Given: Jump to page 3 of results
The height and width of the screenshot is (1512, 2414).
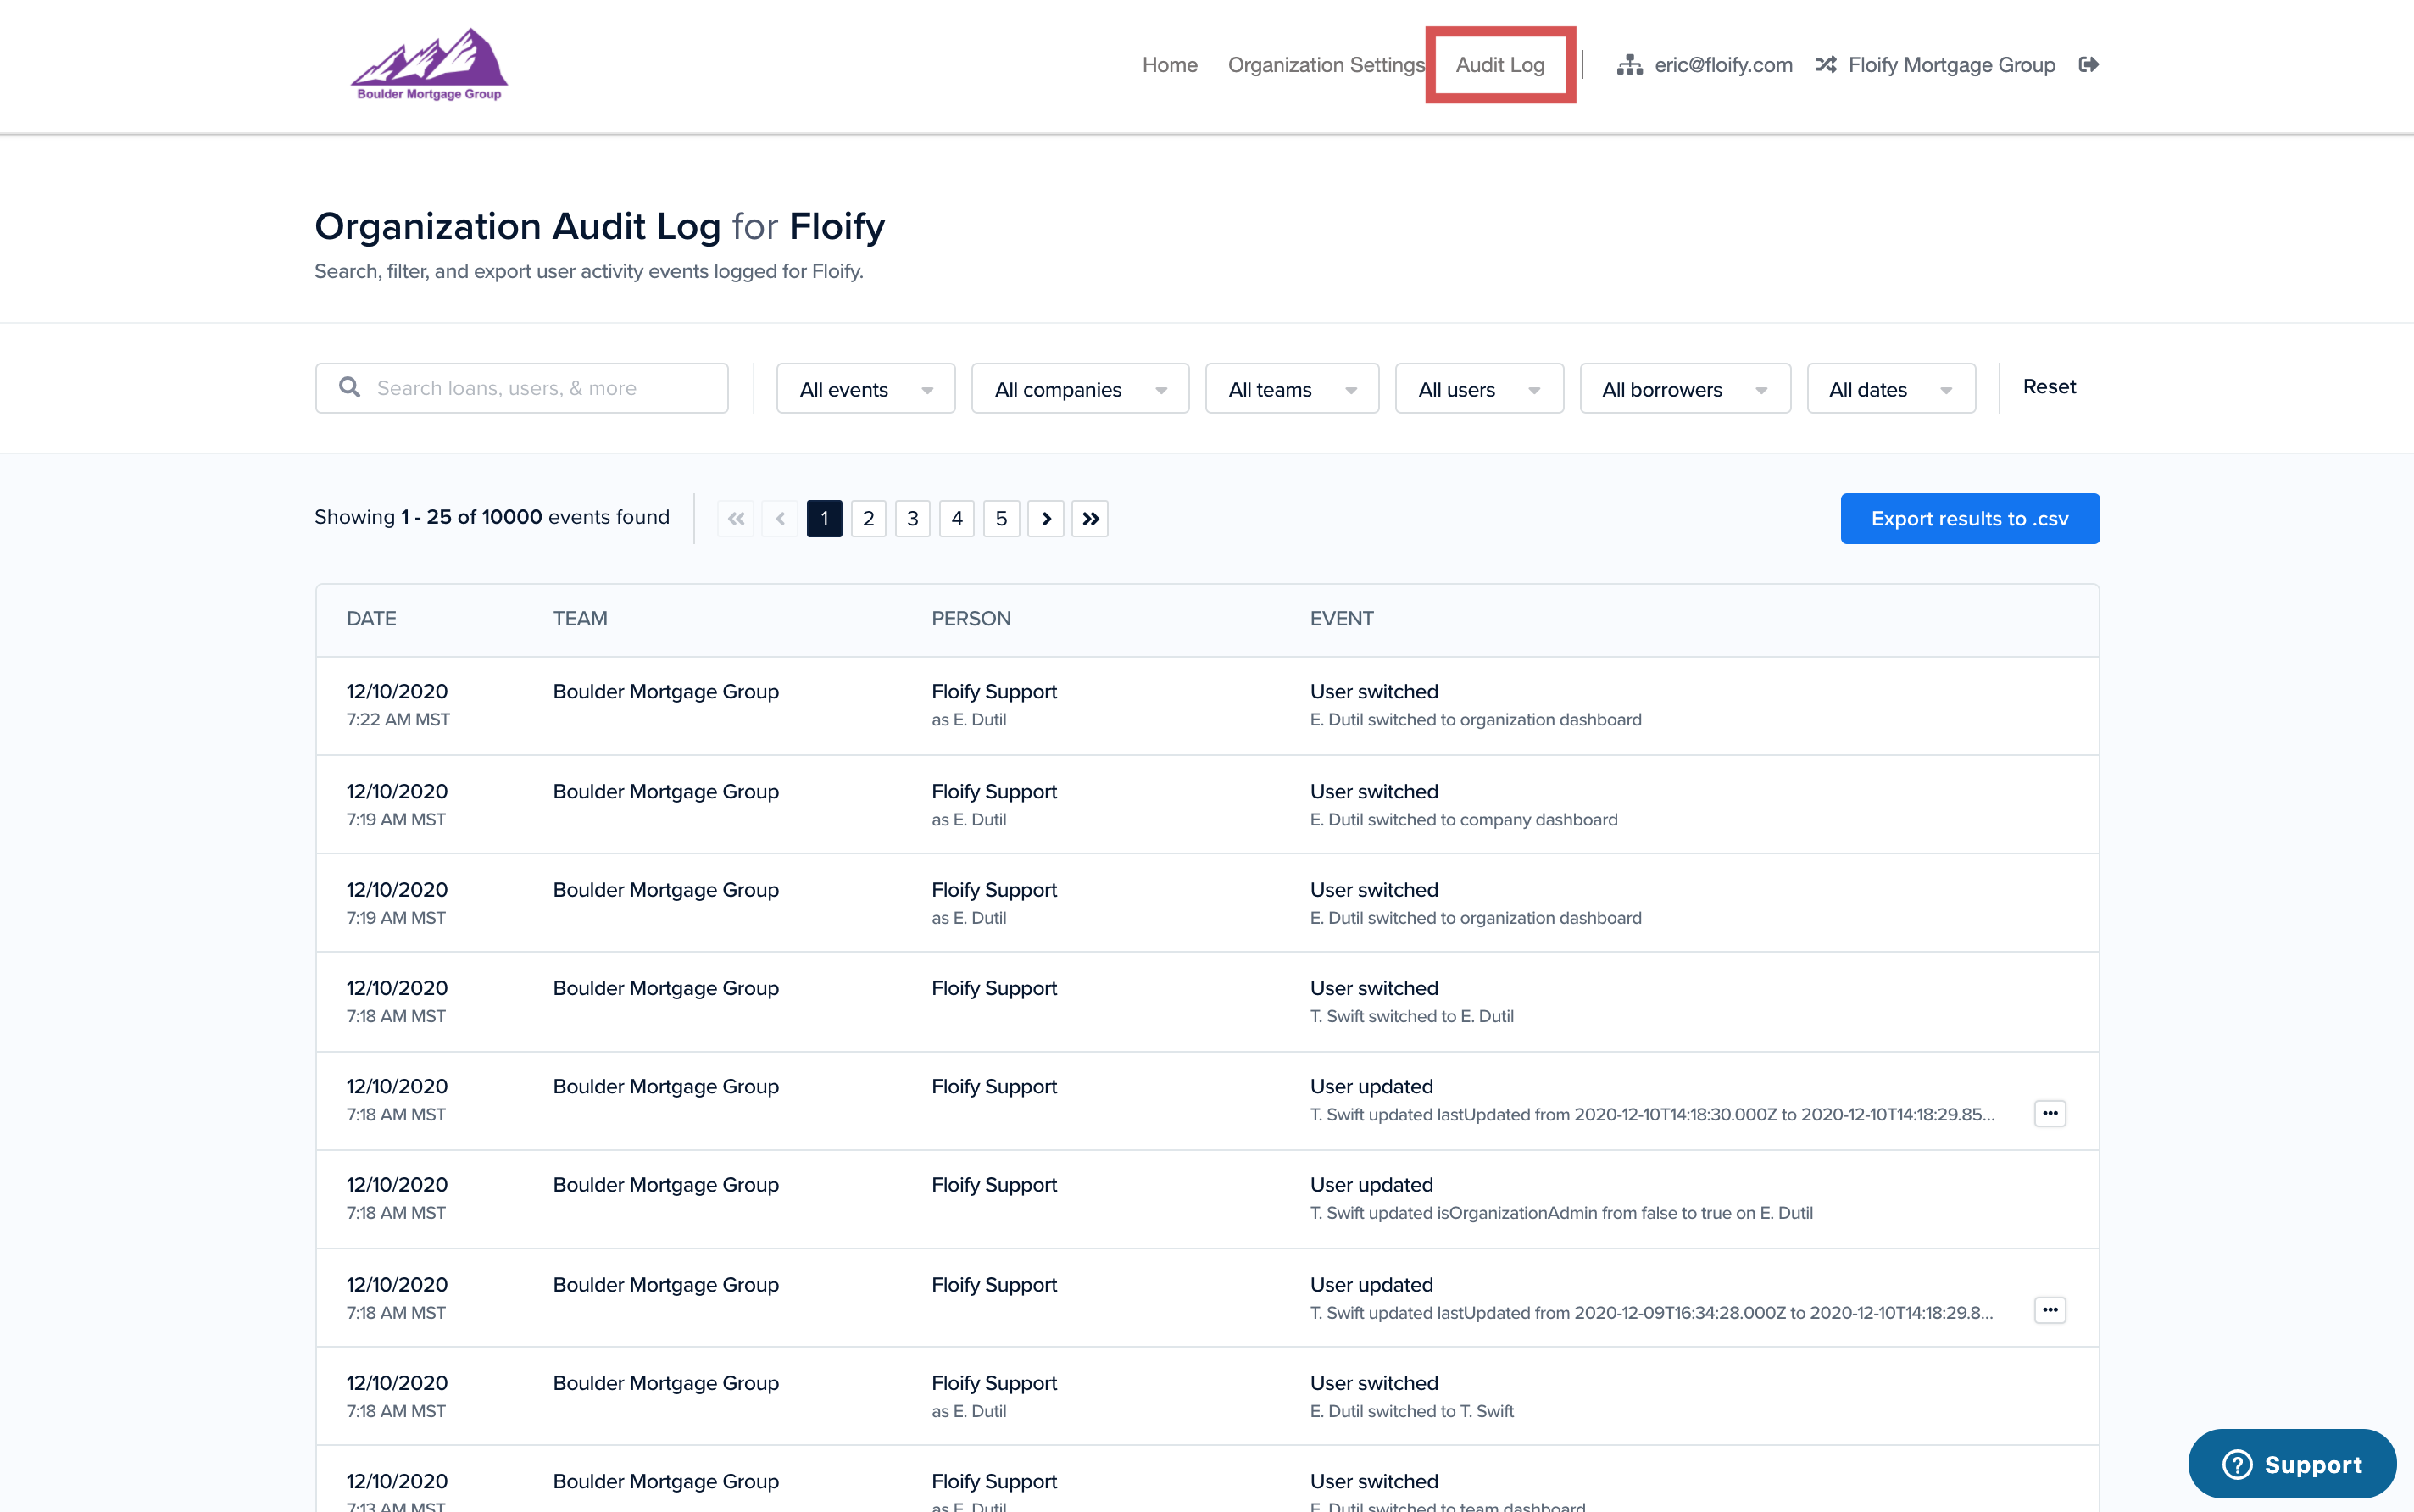Looking at the screenshot, I should pyautogui.click(x=912, y=518).
